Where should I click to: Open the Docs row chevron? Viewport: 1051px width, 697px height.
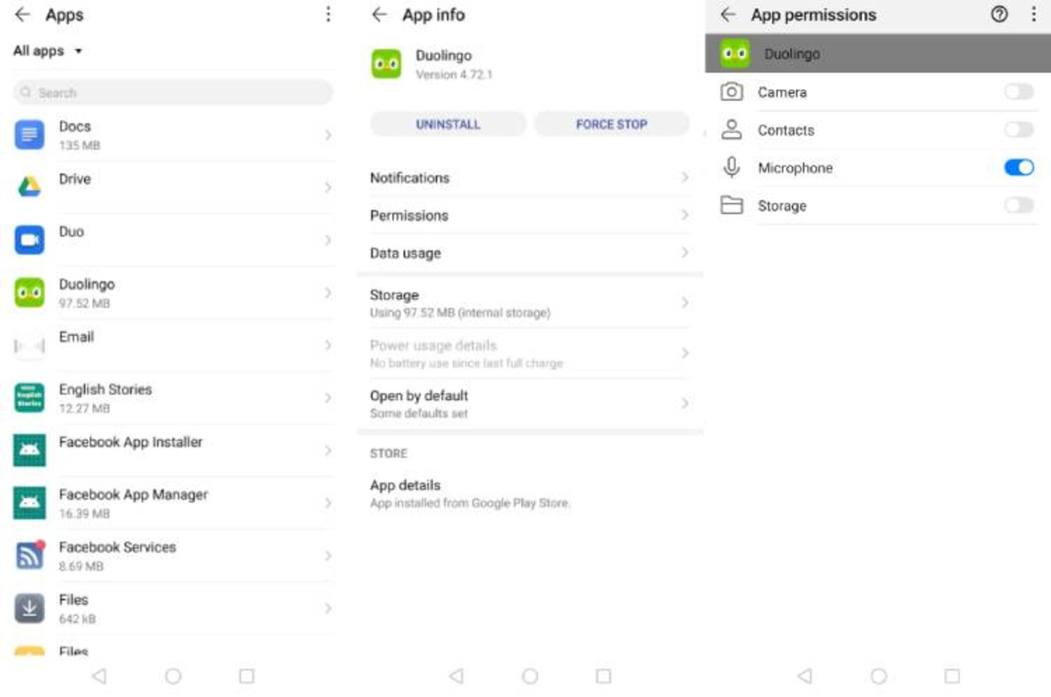tap(328, 134)
